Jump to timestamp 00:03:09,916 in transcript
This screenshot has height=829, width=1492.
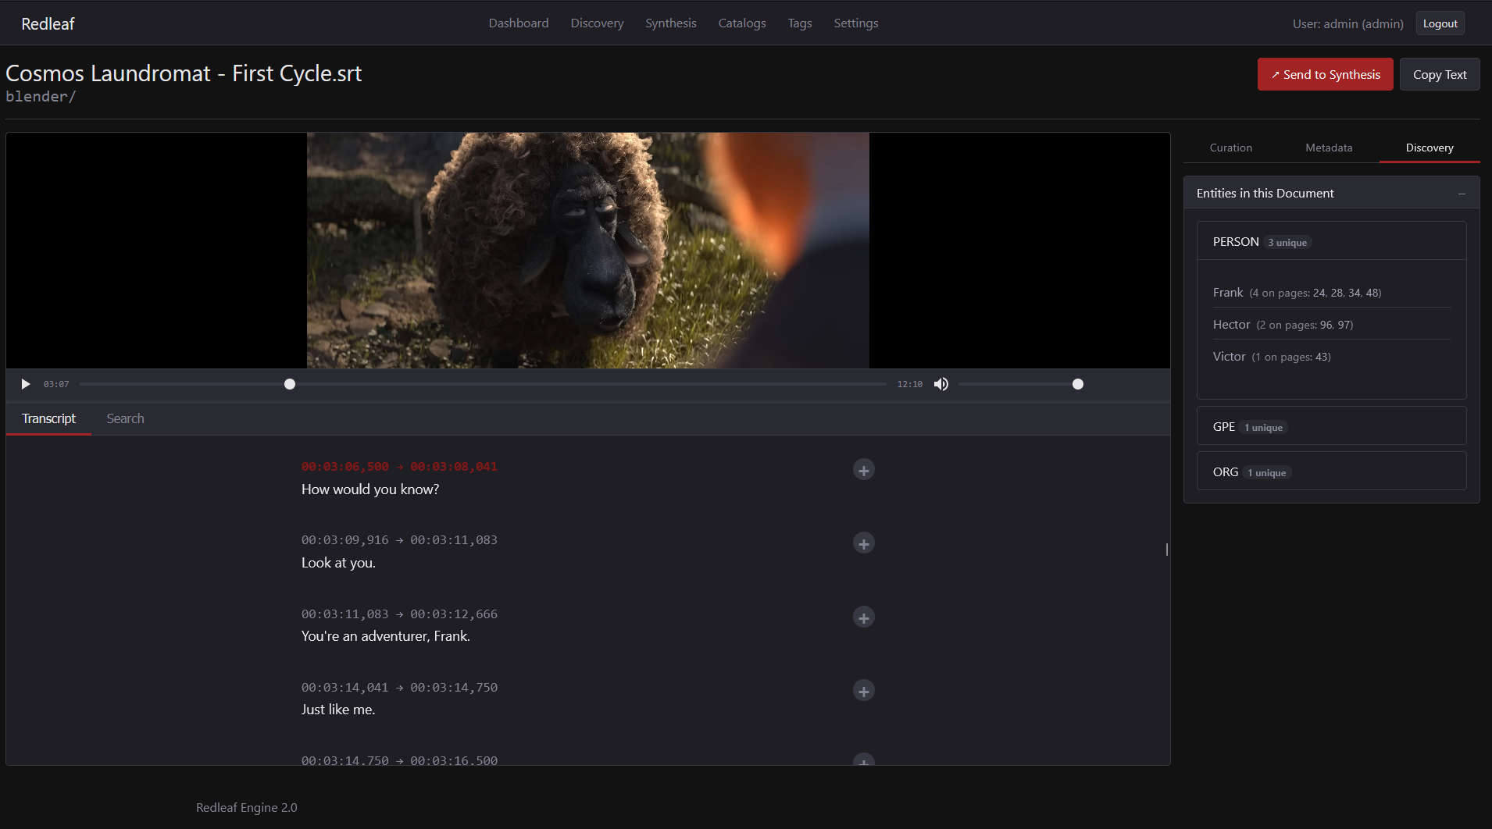(344, 540)
